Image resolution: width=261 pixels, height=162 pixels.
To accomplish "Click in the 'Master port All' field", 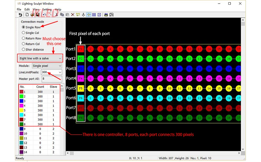I will pyautogui.click(x=52, y=79).
